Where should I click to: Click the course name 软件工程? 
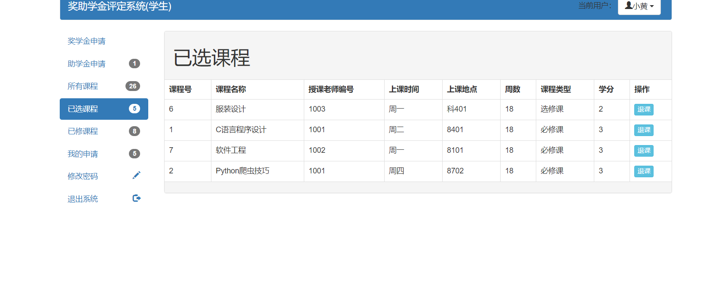pos(231,150)
